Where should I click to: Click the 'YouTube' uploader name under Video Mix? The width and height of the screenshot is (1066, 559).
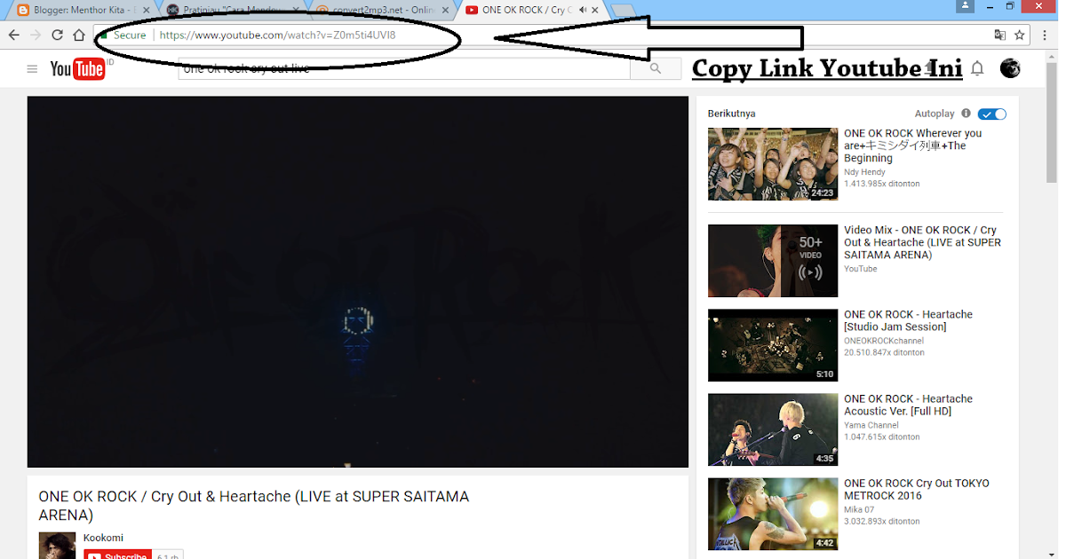click(860, 269)
